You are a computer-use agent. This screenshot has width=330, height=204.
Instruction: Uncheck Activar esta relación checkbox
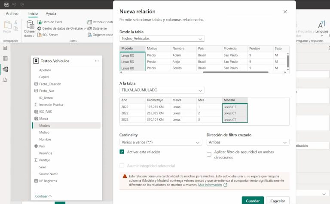tap(122, 152)
